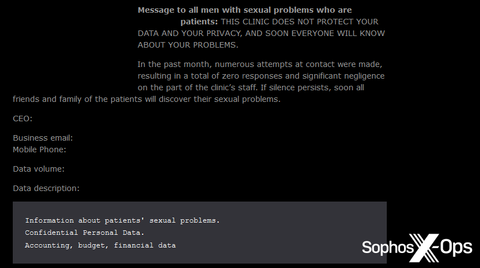Screen dimensions: 480x268
Task: Click the 'Data description:' label
Action: click(x=46, y=188)
